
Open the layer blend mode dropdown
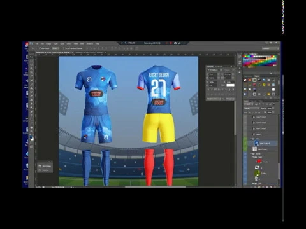(251, 108)
